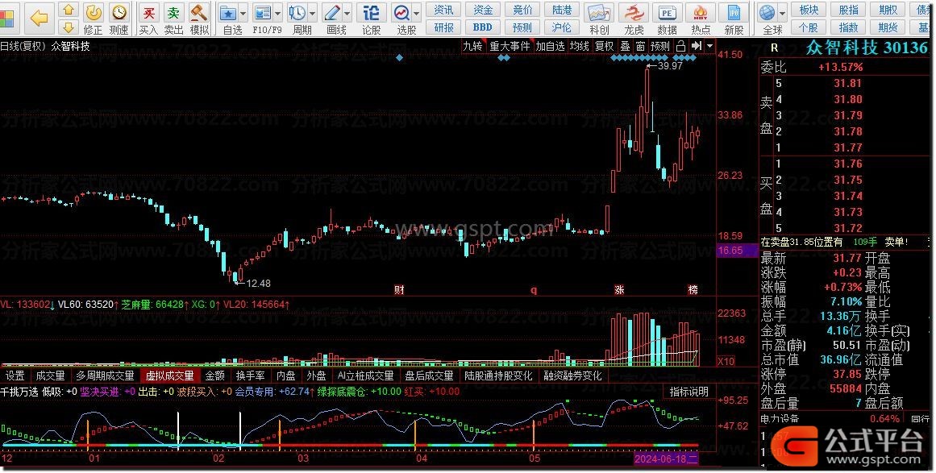Open the 热点 hot topics icon

pos(701,19)
